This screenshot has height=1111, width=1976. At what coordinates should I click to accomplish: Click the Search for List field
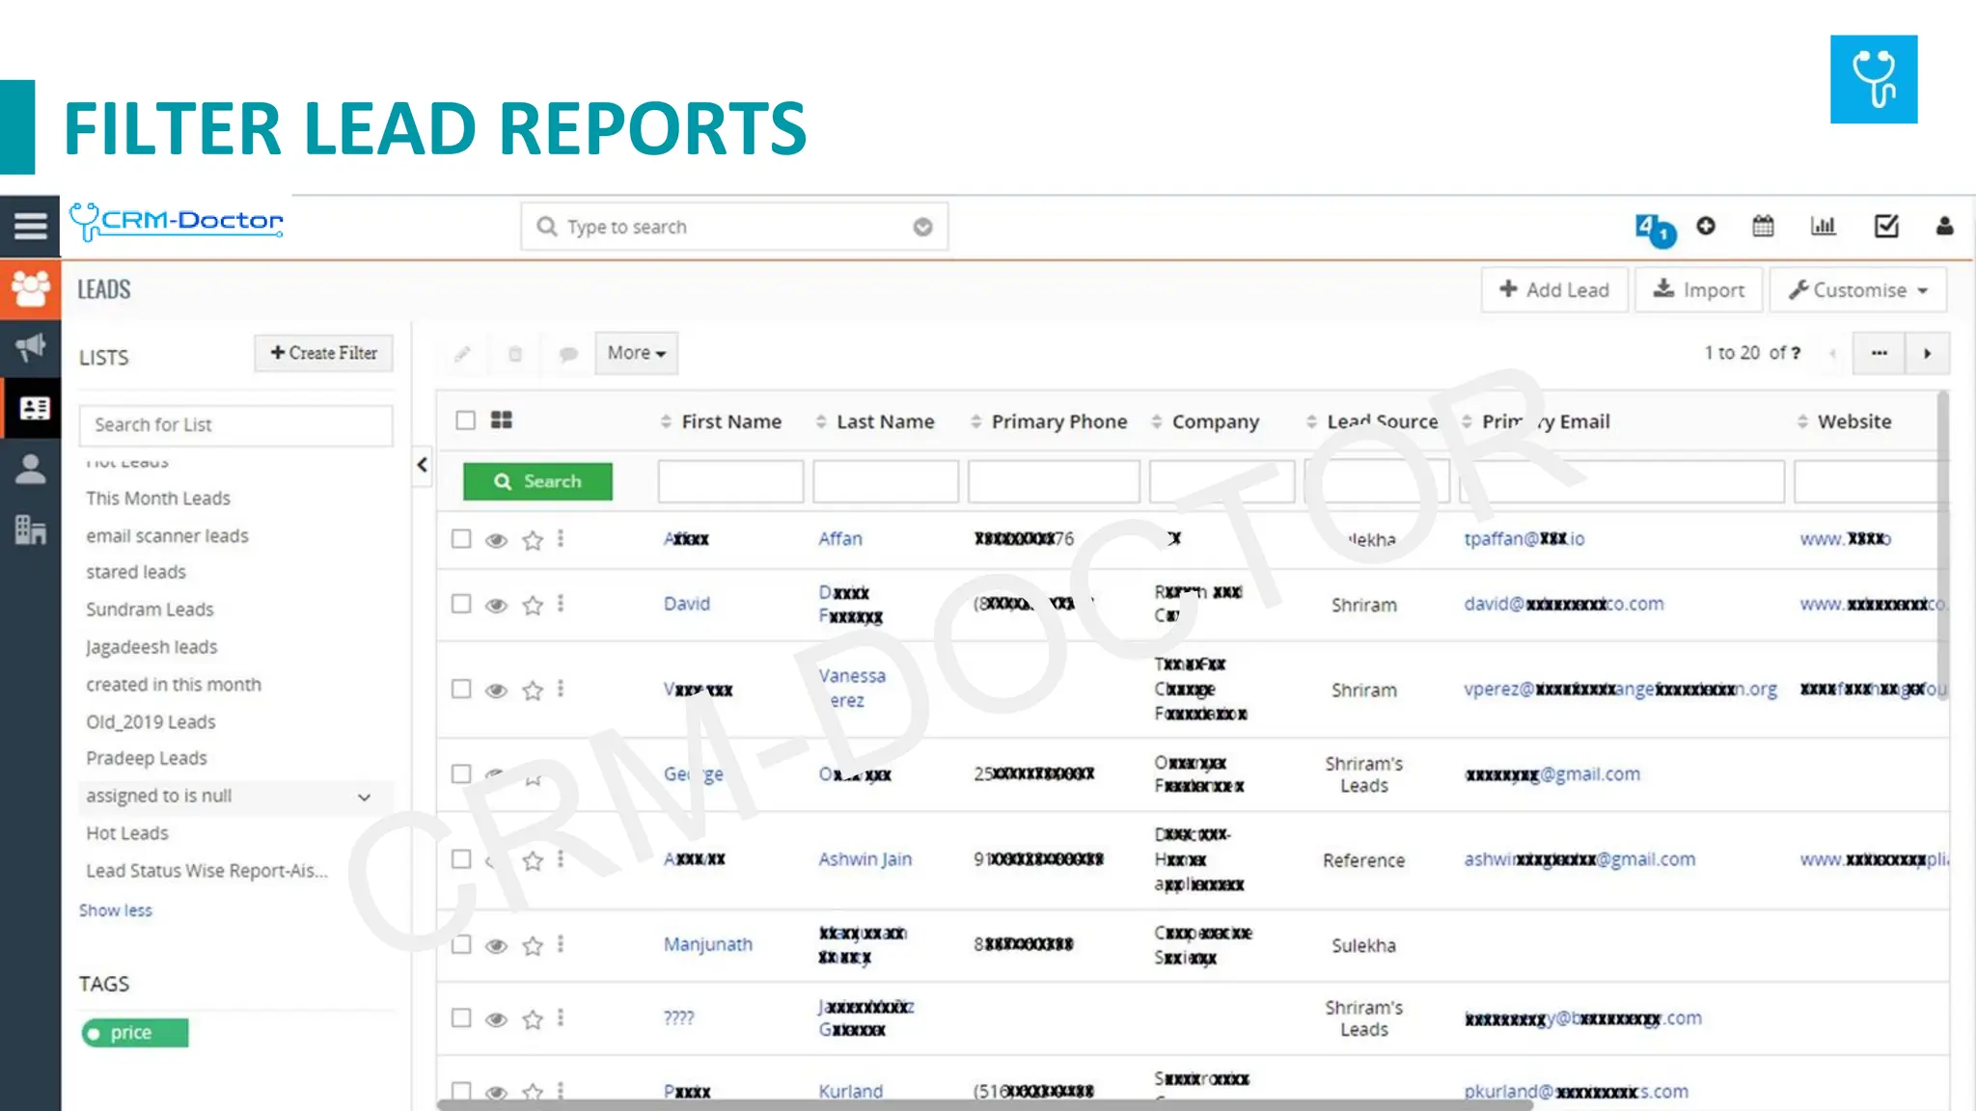[x=235, y=425]
